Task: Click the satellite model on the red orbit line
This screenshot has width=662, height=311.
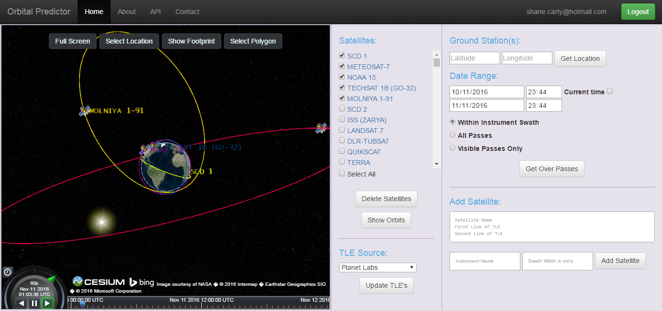Action: [x=320, y=127]
